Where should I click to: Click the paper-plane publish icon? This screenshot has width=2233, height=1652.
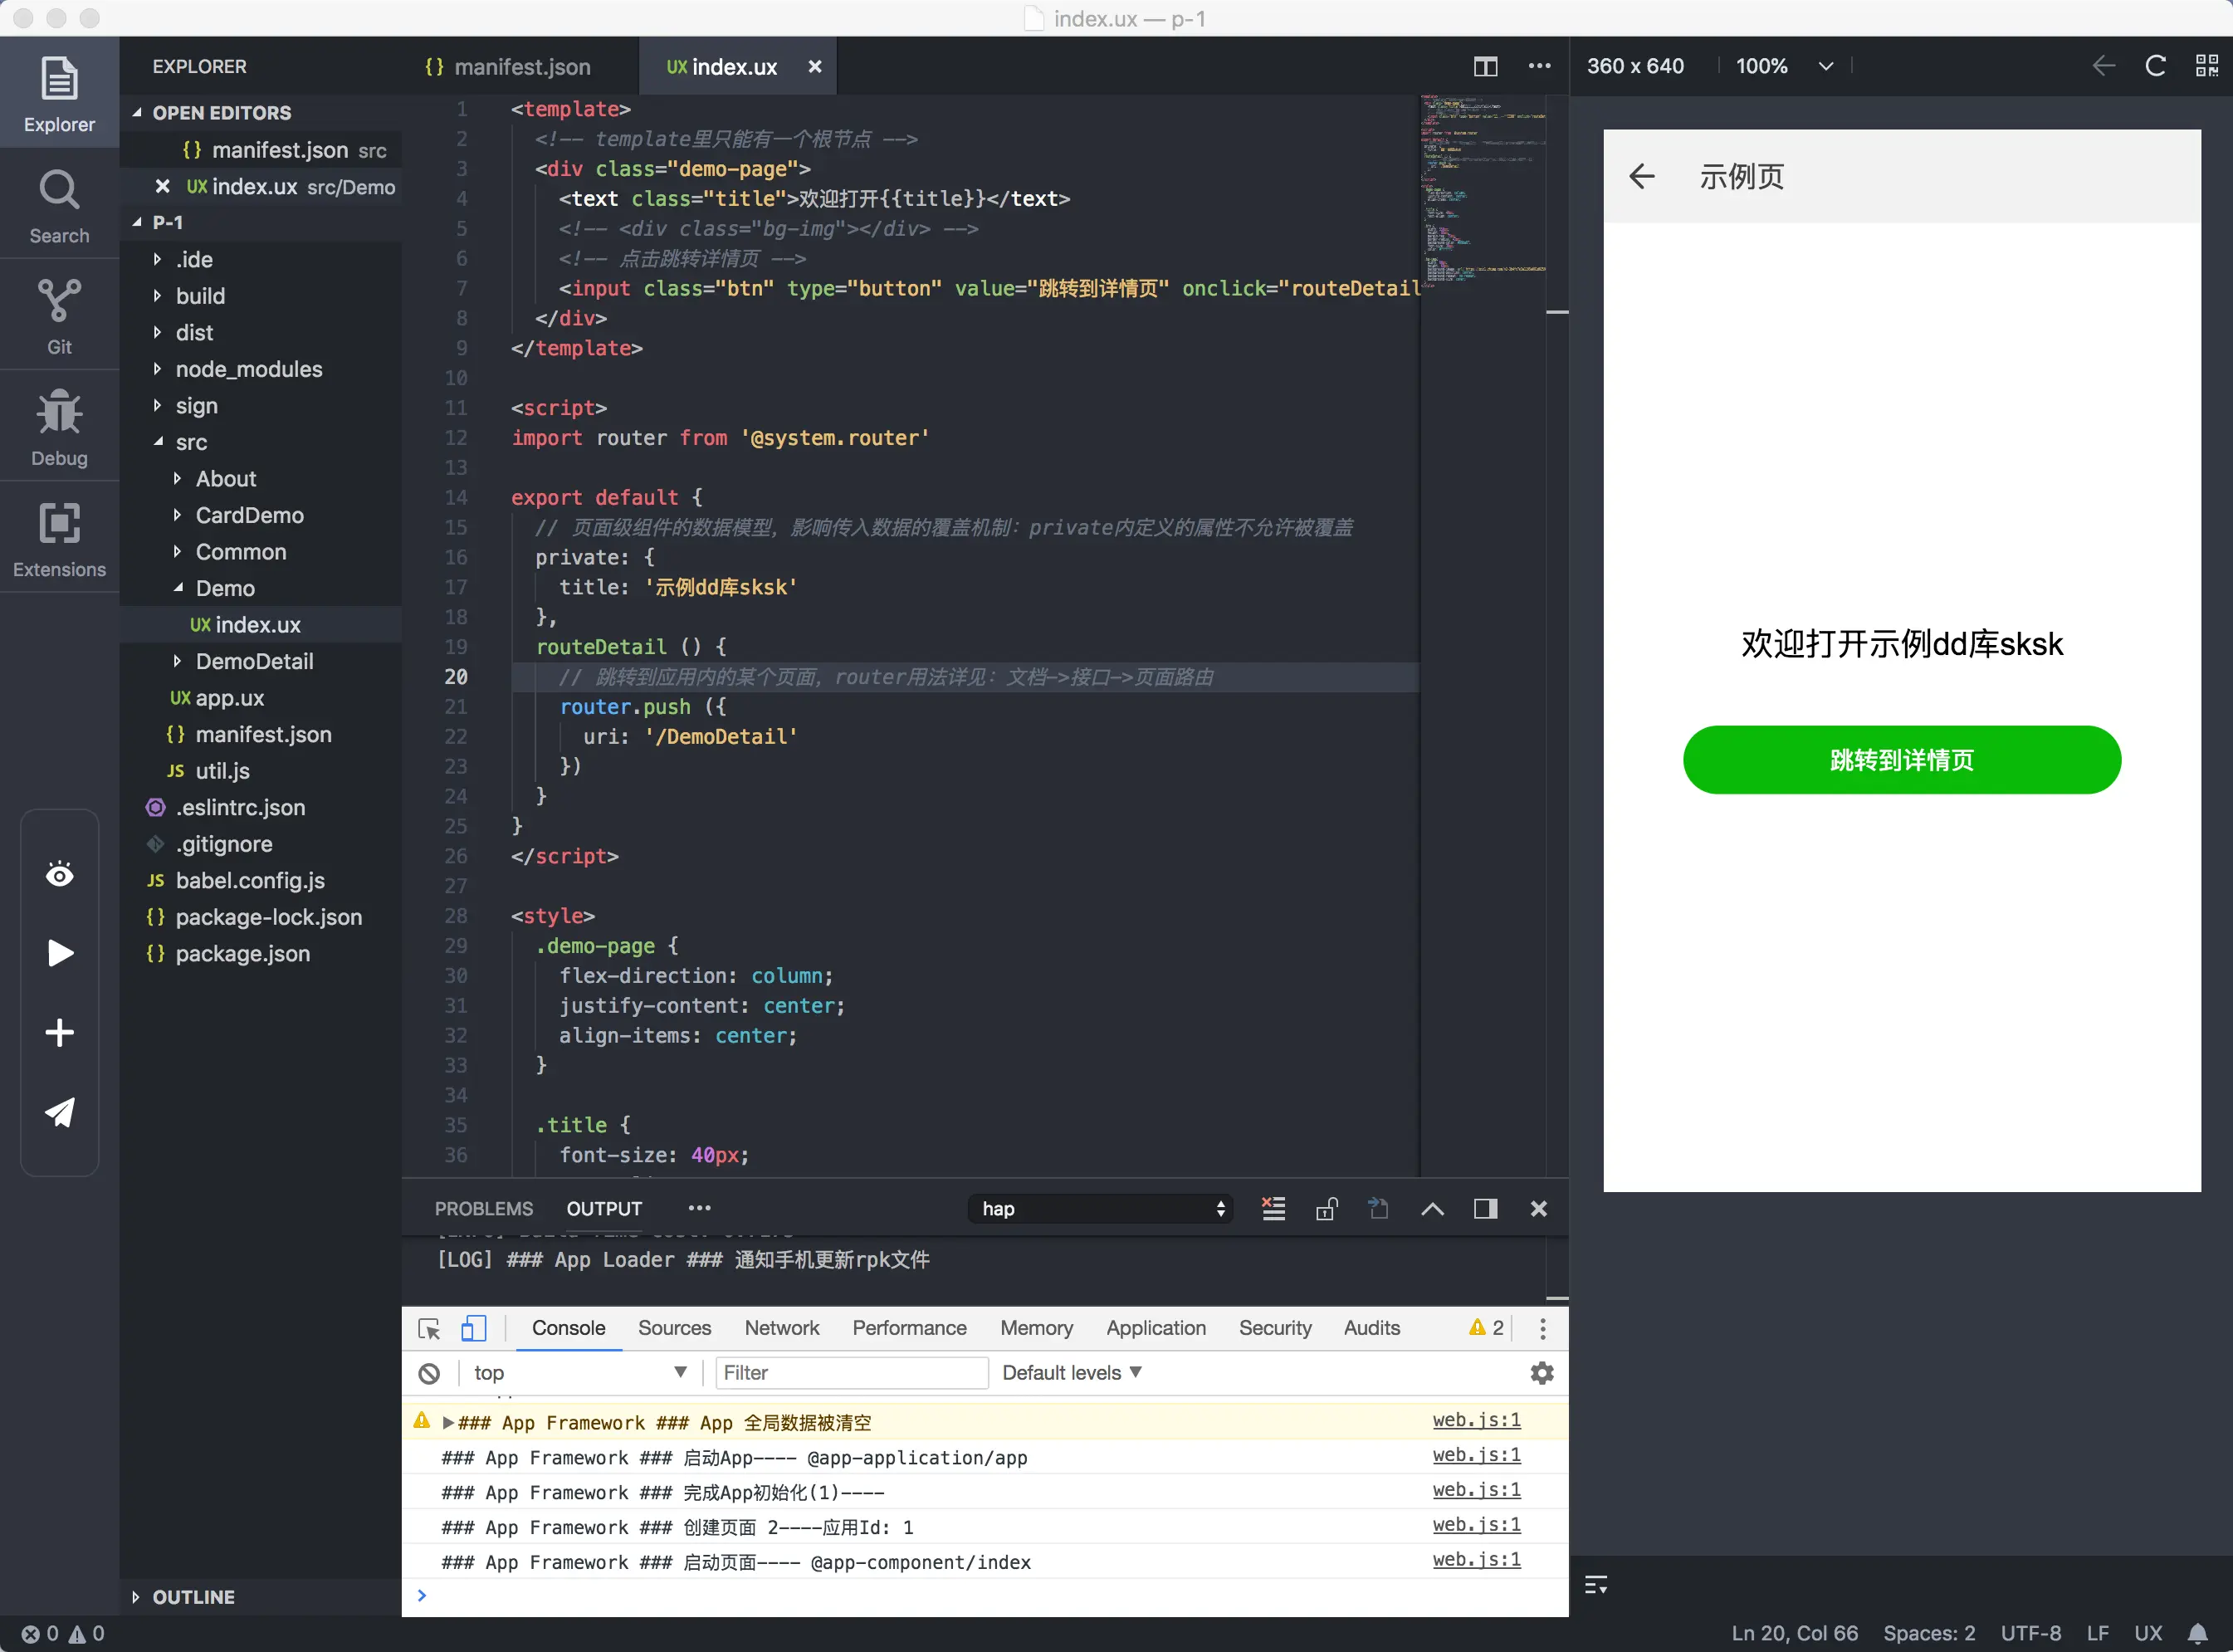point(59,1112)
